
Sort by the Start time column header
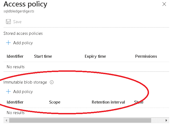[43, 56]
